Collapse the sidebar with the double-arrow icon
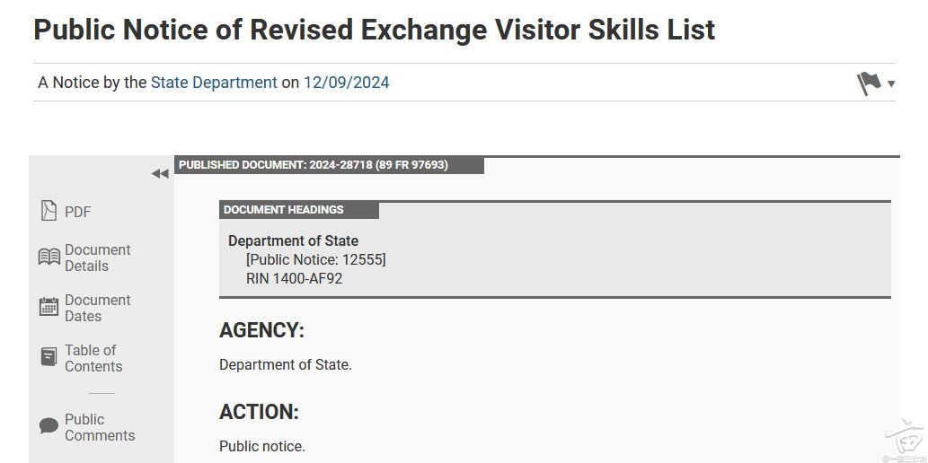 [160, 174]
